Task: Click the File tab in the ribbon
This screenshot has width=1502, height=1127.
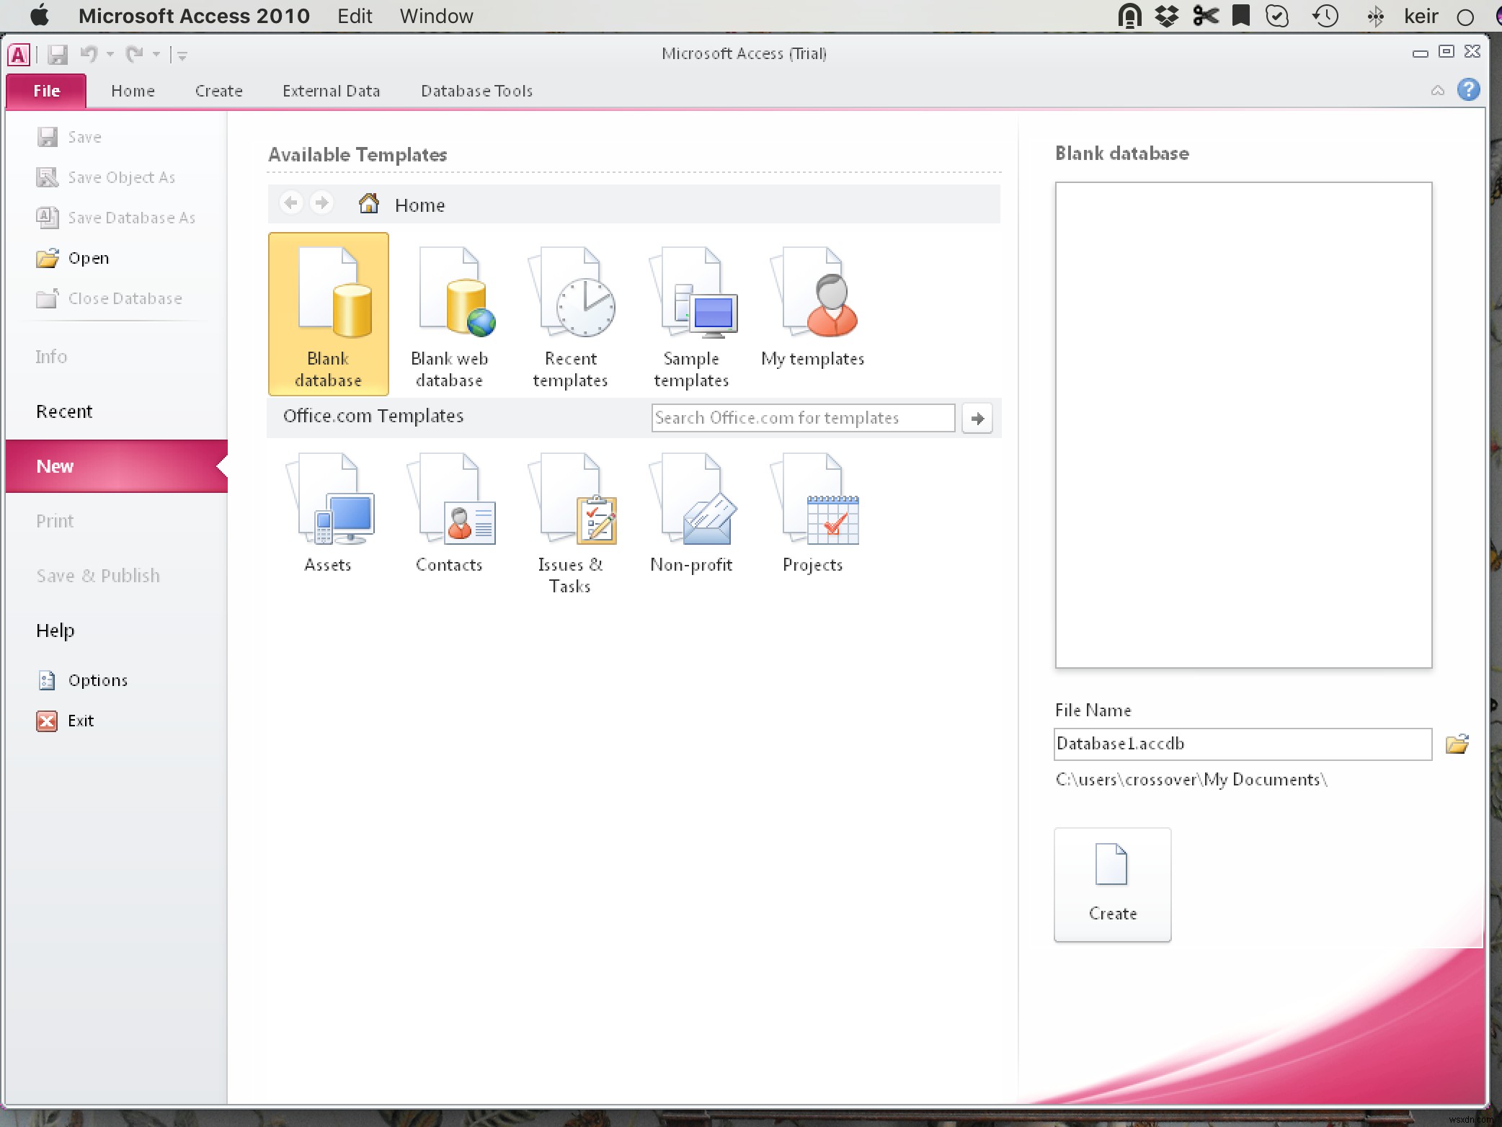Action: click(x=48, y=90)
